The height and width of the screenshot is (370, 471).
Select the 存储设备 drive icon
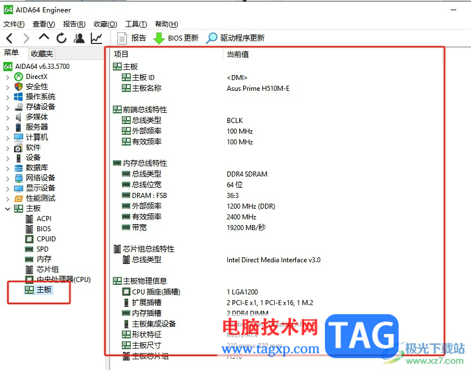click(19, 107)
